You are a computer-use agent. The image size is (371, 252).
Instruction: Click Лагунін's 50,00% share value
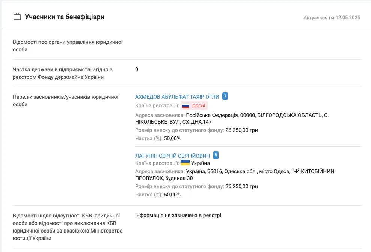[172, 195]
